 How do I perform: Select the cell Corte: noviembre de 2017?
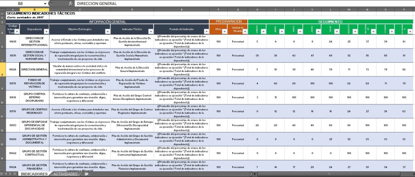point(25,17)
